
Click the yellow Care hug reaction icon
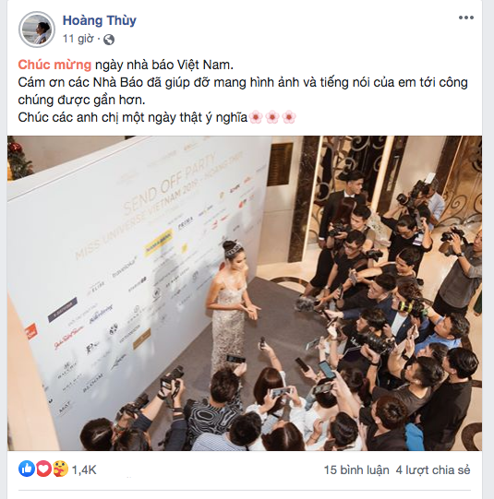pos(60,469)
